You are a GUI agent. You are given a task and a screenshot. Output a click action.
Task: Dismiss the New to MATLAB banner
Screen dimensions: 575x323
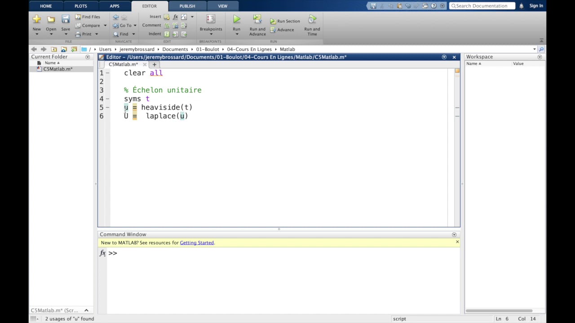click(x=457, y=242)
